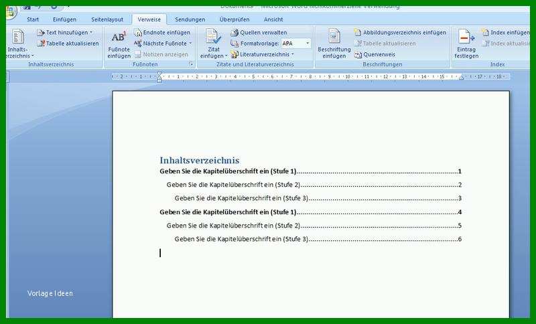Insert a footnote with Fußnote einfügen
Screen dimensions: 536x324
tap(119, 44)
